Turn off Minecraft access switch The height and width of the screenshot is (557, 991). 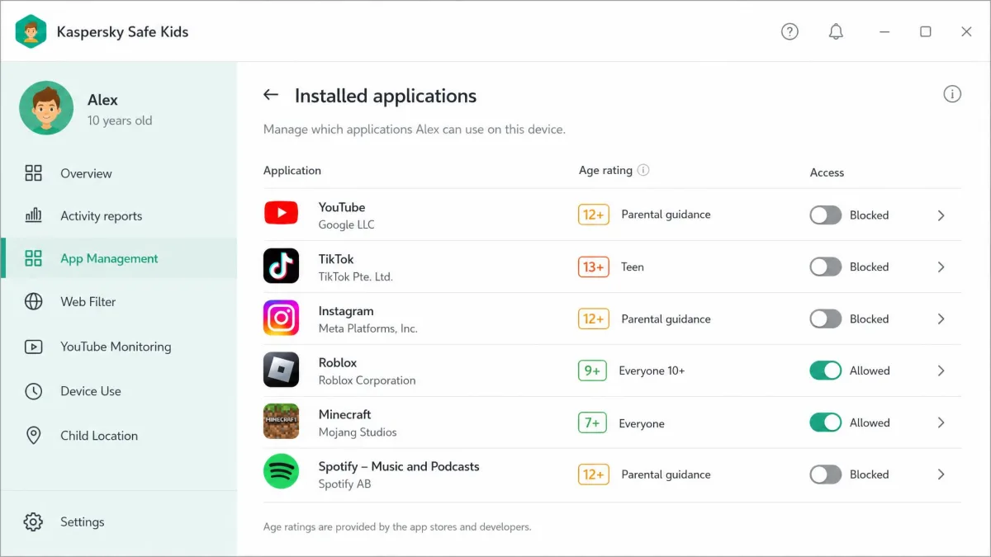click(x=825, y=422)
